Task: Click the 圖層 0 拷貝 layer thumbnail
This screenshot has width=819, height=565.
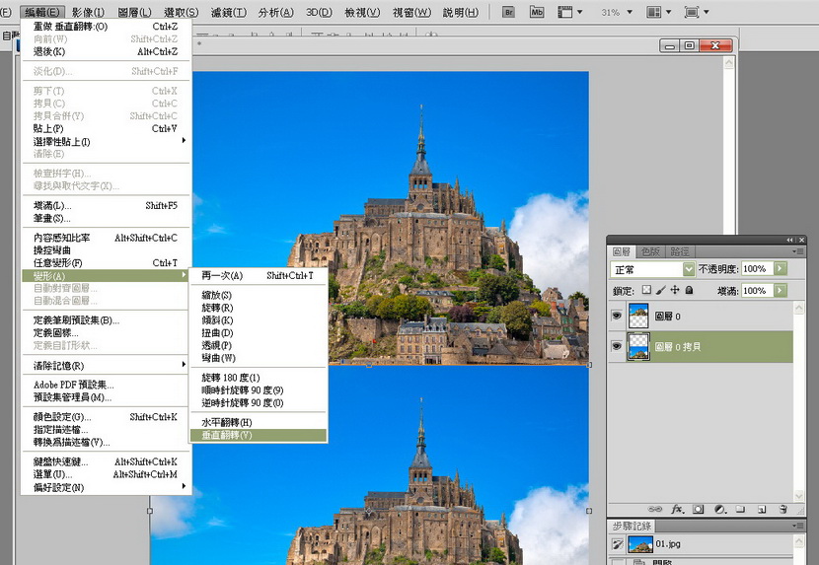Action: point(638,346)
